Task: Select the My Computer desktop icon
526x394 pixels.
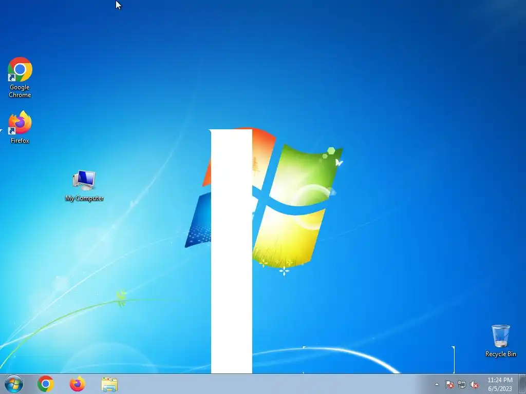Action: click(84, 186)
